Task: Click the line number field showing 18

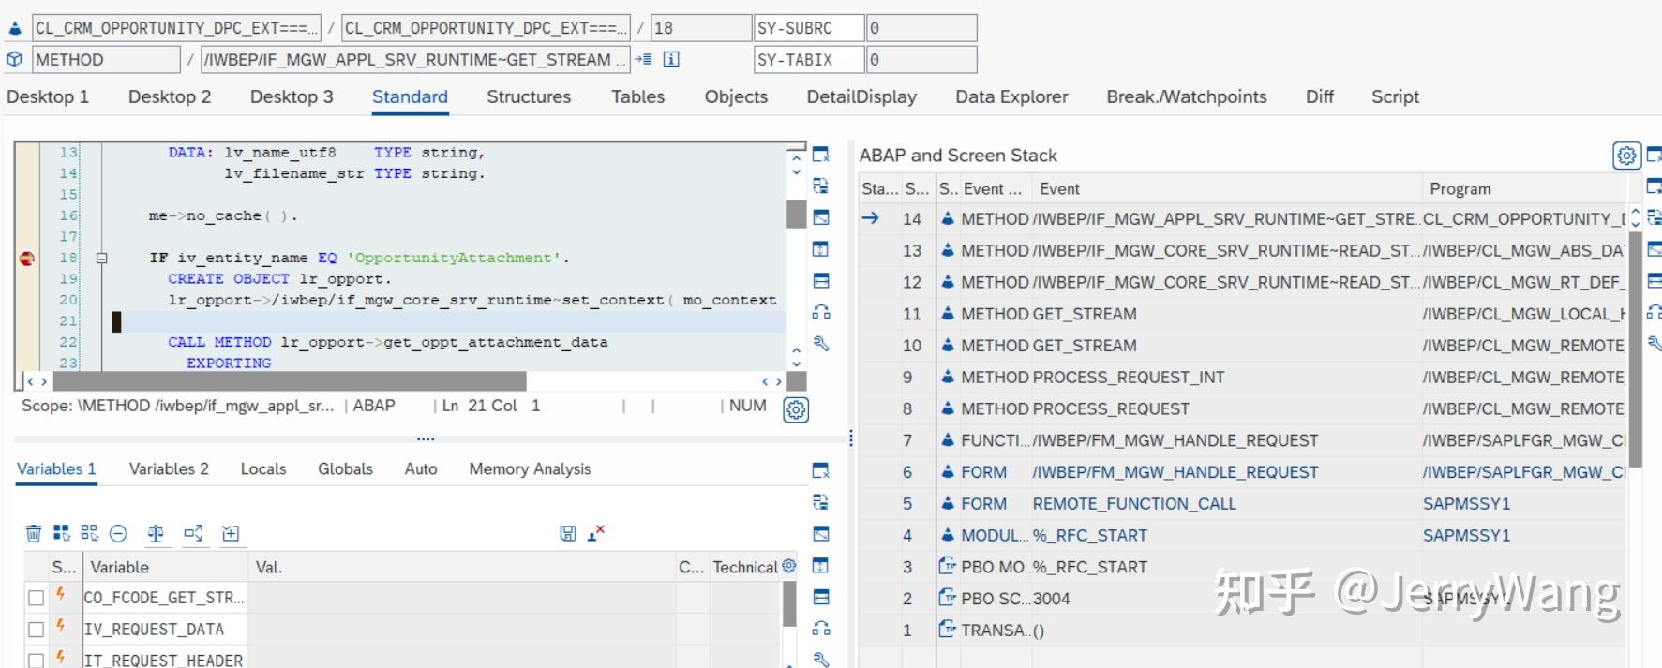Action: 701,28
